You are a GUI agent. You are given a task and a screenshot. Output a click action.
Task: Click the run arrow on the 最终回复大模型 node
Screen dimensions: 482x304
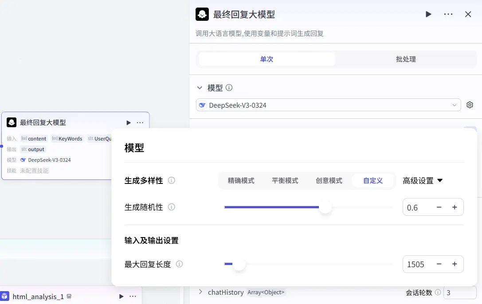(128, 122)
